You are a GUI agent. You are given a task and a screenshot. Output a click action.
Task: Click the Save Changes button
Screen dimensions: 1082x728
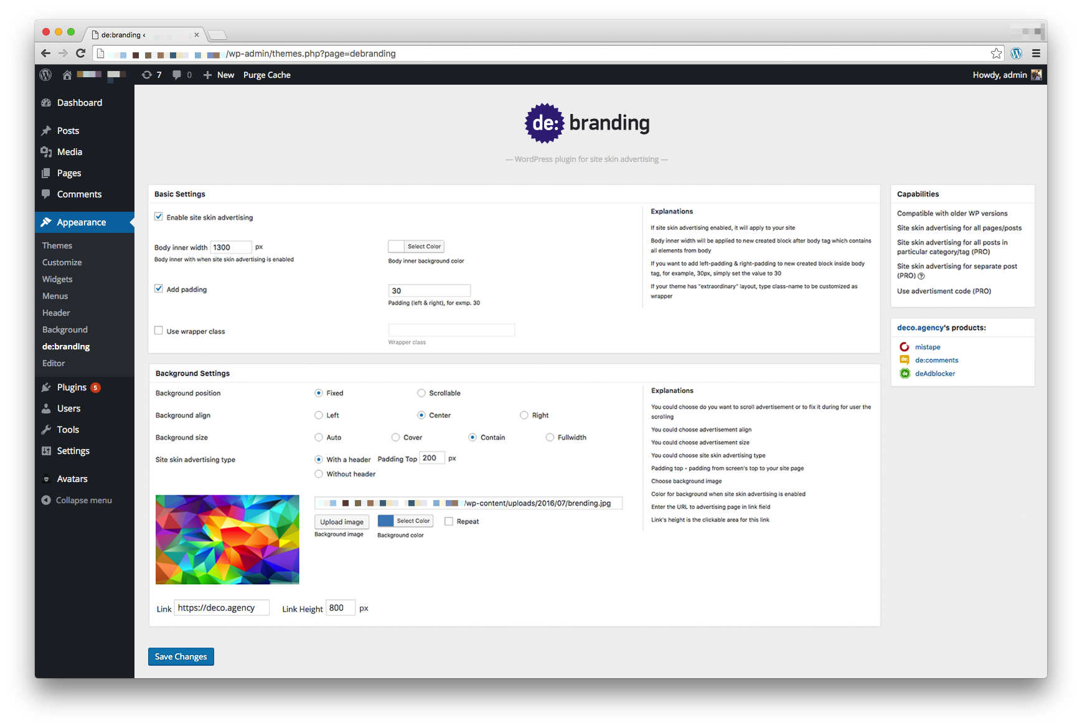(x=181, y=656)
